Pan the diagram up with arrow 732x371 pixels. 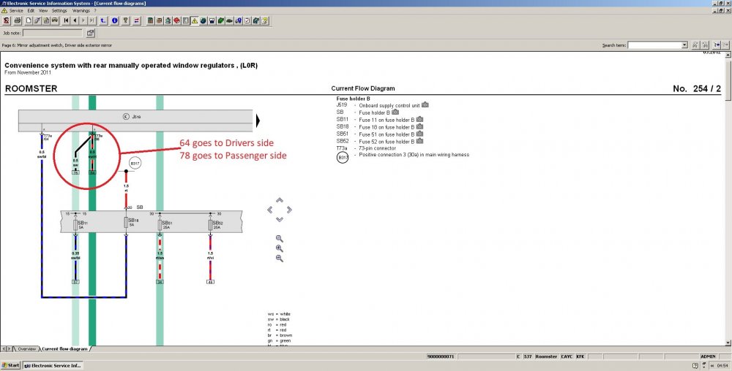point(279,200)
